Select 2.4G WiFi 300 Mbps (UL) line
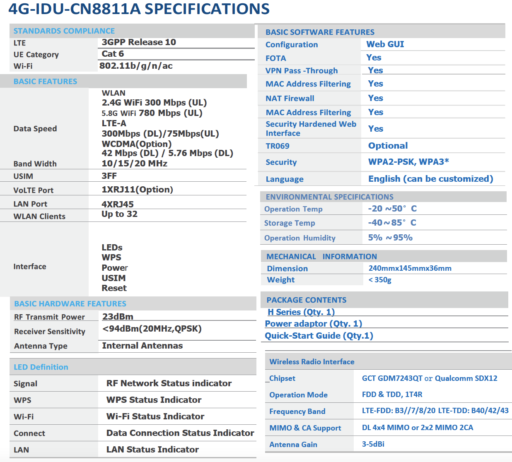Image resolution: width=512 pixels, height=462 pixels. pos(154,103)
